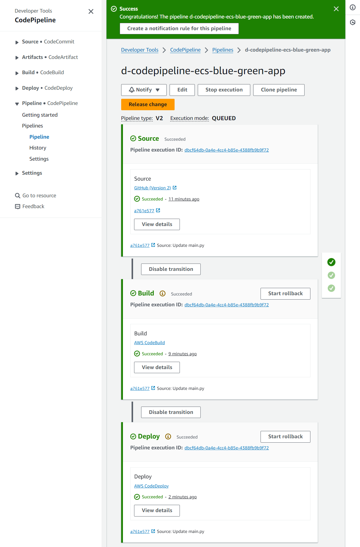The image size is (360, 547).
Task: Disable transition between Source and Build
Action: (x=171, y=269)
